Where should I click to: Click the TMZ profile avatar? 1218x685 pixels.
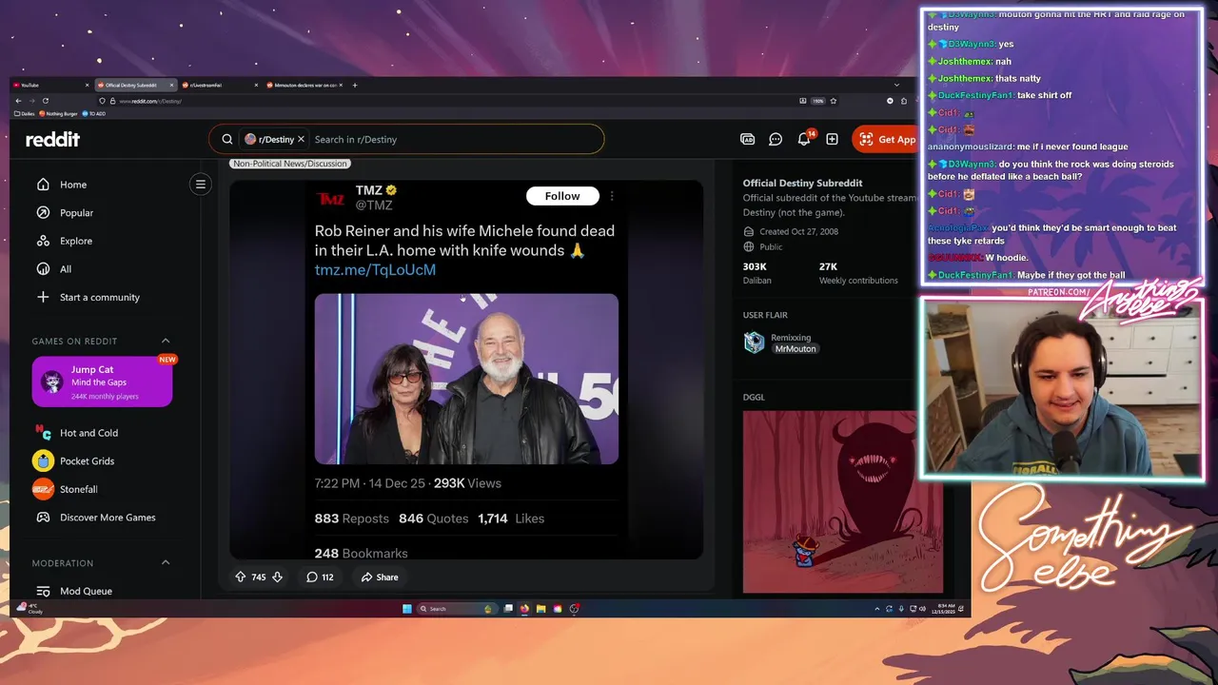(330, 198)
